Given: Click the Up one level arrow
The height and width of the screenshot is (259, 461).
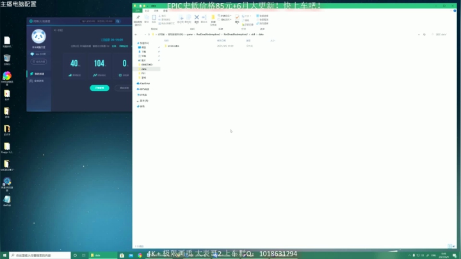Looking at the screenshot, I should 149,35.
